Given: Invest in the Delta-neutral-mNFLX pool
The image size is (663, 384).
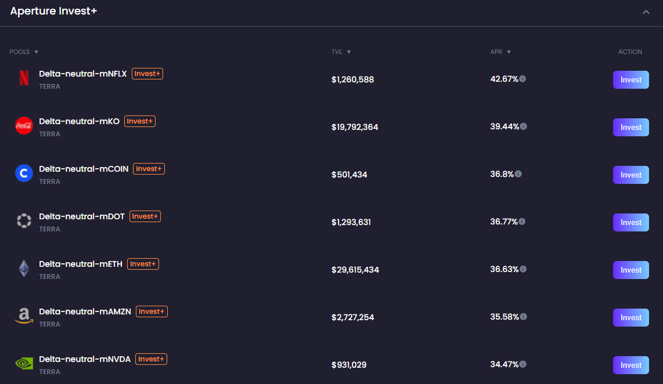Looking at the screenshot, I should [x=630, y=80].
